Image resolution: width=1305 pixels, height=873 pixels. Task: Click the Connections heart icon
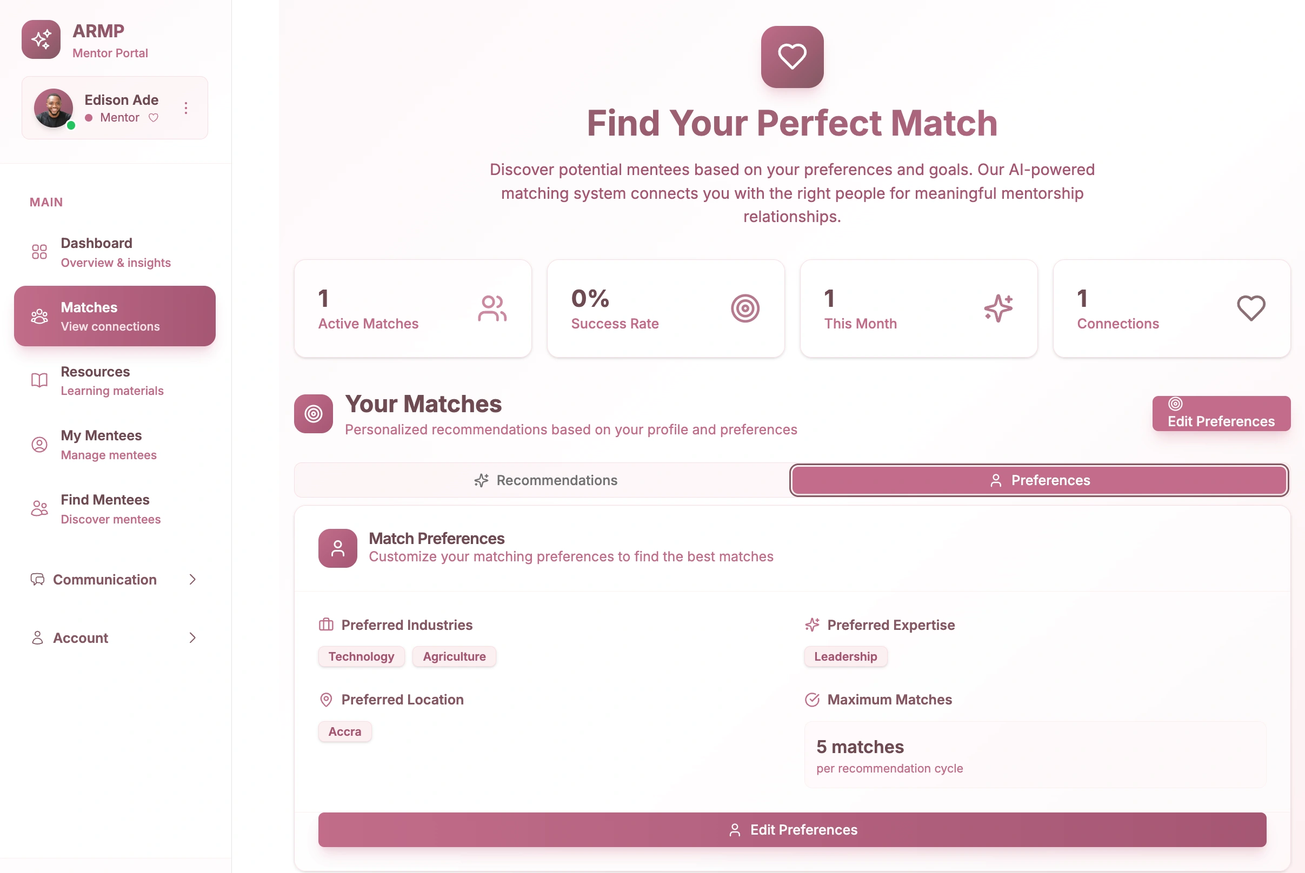pyautogui.click(x=1250, y=308)
